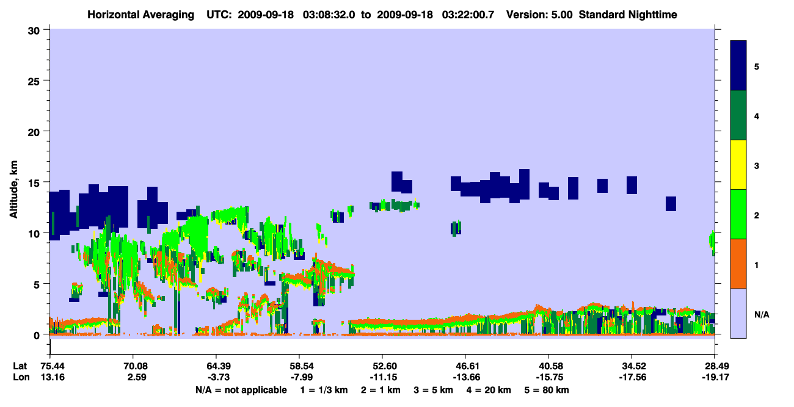Click the colorbar label '4'

click(x=757, y=115)
